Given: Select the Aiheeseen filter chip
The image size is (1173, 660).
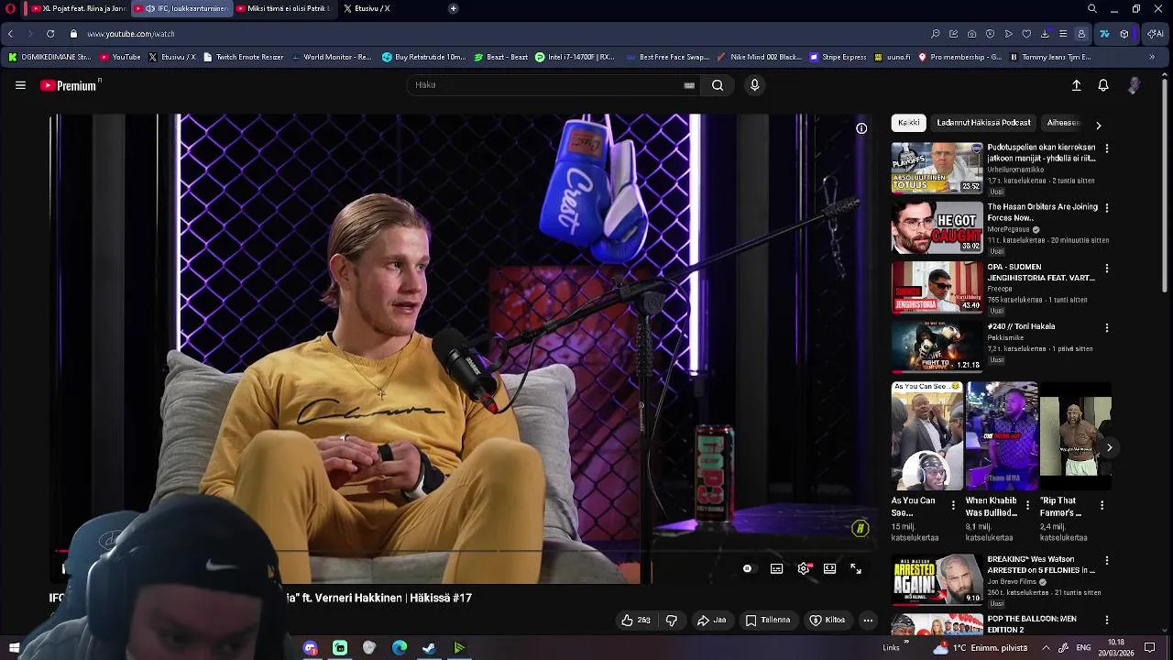Looking at the screenshot, I should click(1063, 123).
